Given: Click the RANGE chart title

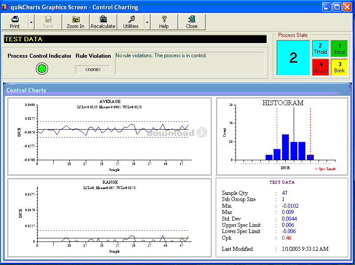Looking at the screenshot, I should coord(110,182).
